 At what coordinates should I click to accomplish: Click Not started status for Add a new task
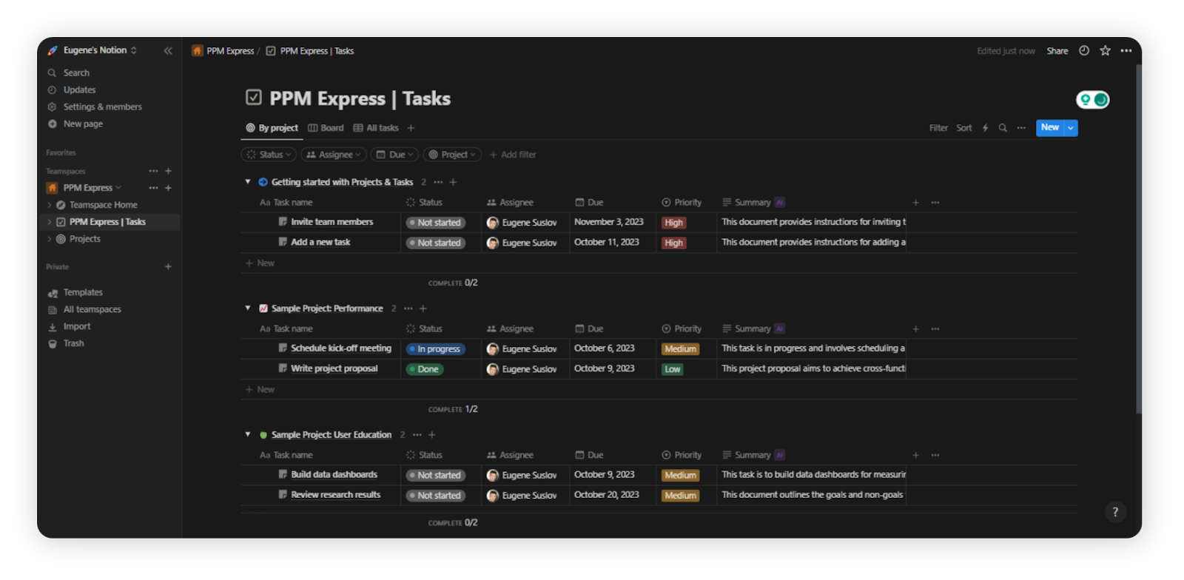435,243
